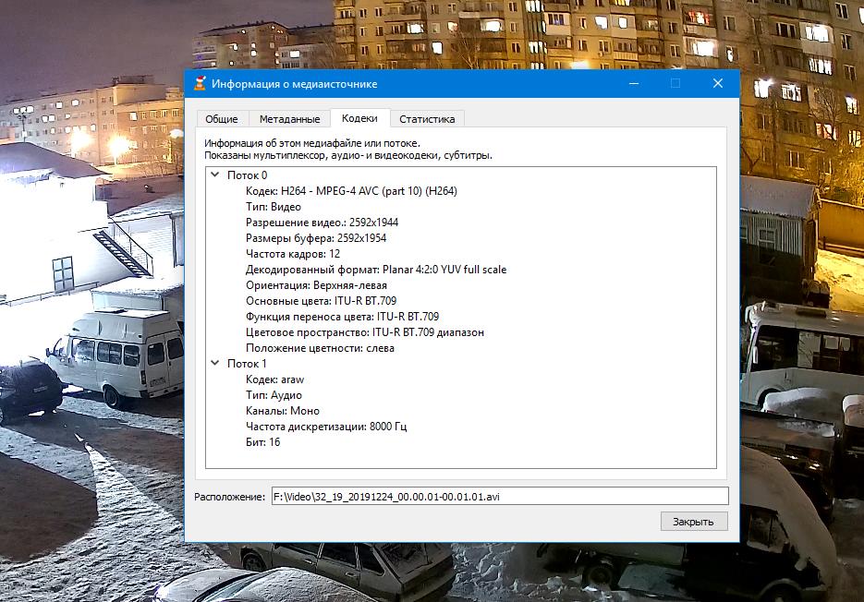Viewport: 864px width, 602px height.
Task: Select the Частота дискретизации 8000 Гц row
Action: (x=325, y=427)
